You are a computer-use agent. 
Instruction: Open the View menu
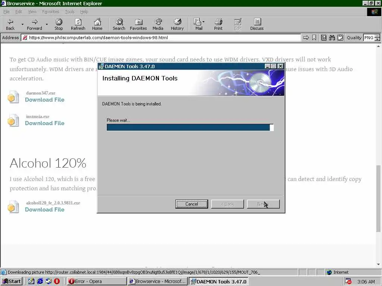32,12
